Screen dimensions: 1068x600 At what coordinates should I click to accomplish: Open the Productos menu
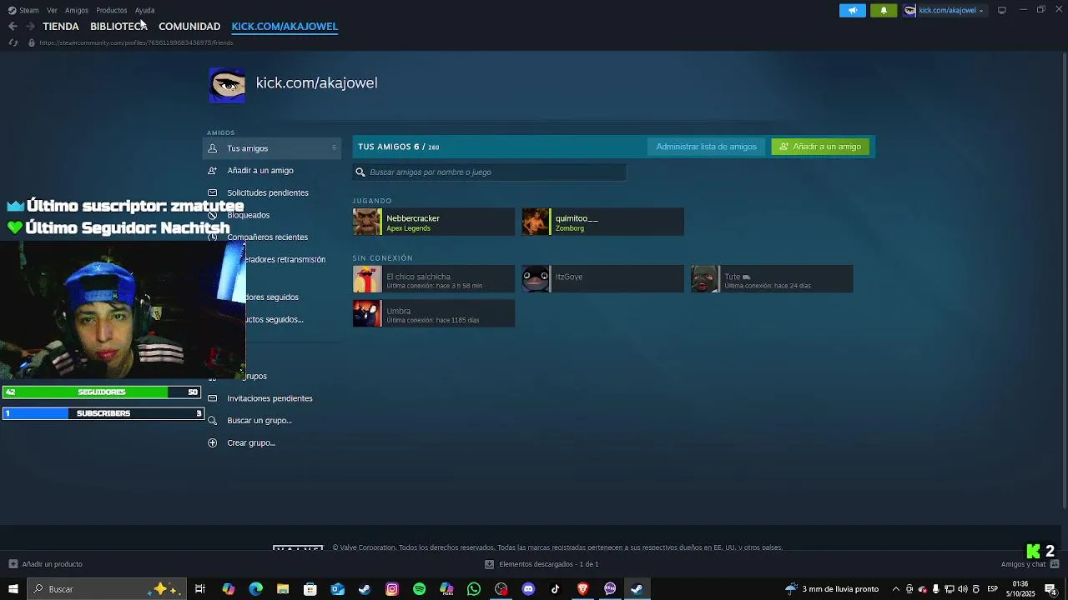click(x=111, y=10)
